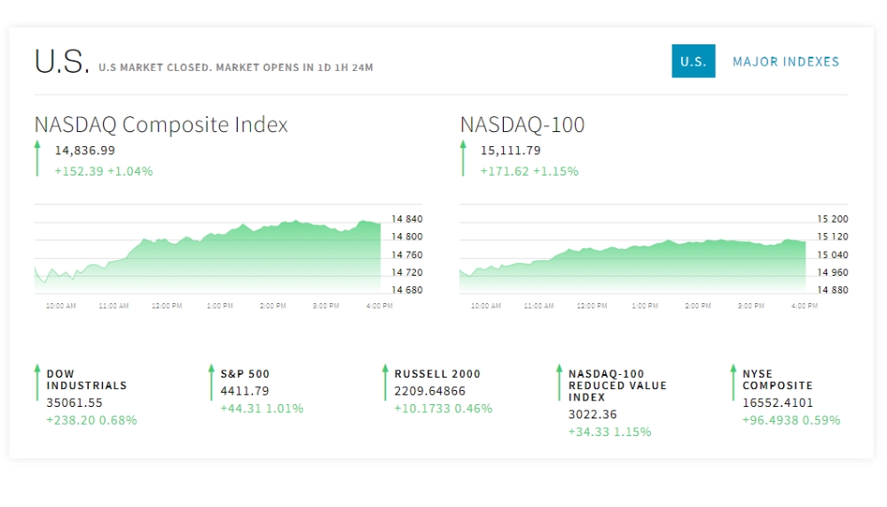Image resolution: width=887 pixels, height=507 pixels.
Task: Click the large U.S. section heading
Action: point(62,61)
